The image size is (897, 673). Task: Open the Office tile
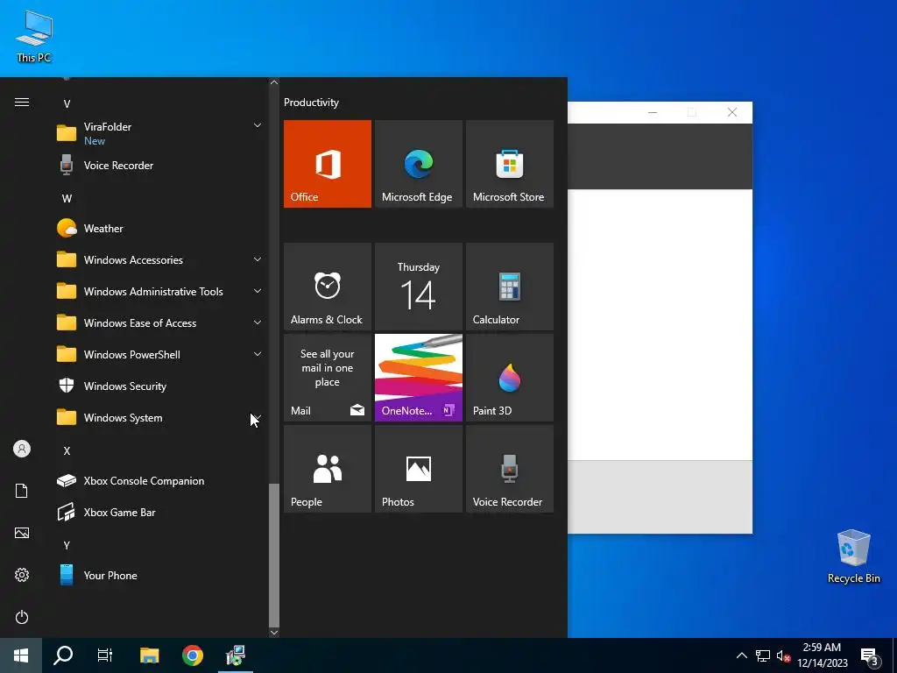point(328,164)
